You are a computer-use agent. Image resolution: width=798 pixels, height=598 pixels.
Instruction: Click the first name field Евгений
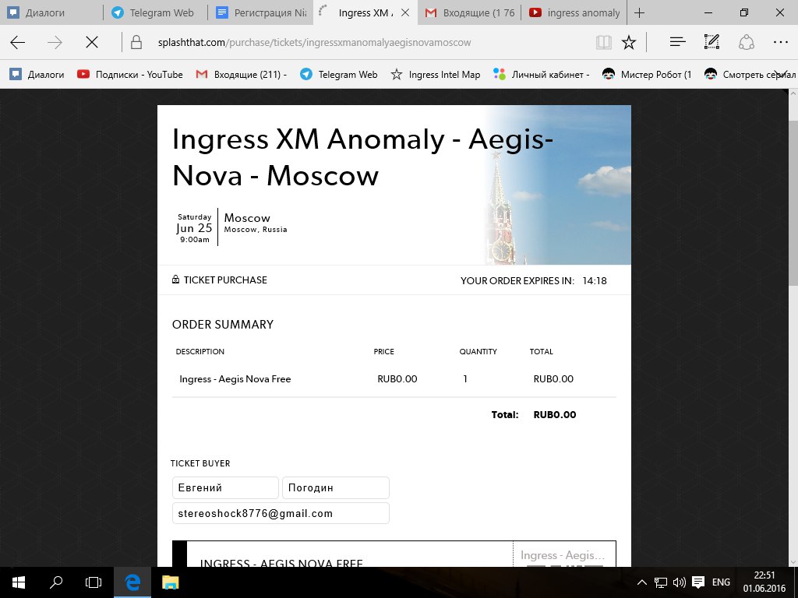(x=225, y=487)
